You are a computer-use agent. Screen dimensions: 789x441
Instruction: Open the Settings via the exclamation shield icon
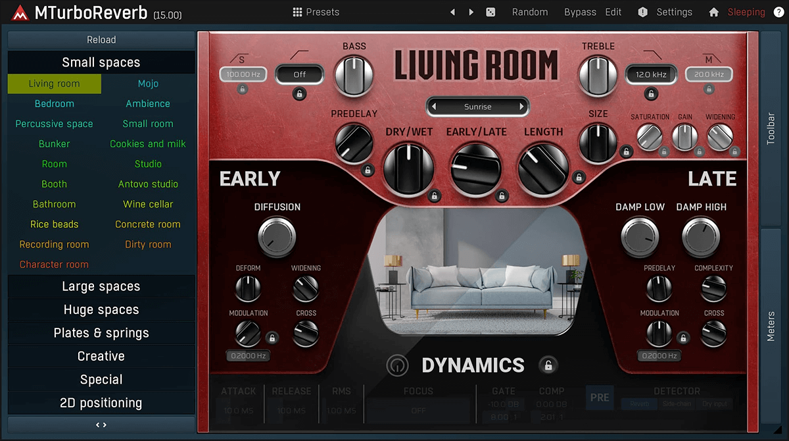click(642, 12)
